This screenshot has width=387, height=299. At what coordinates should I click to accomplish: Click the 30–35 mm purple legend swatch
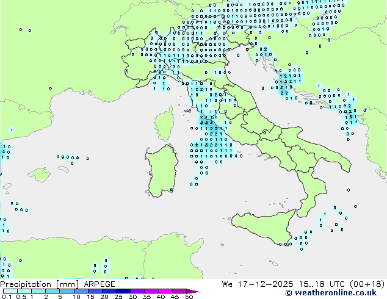[137, 291]
